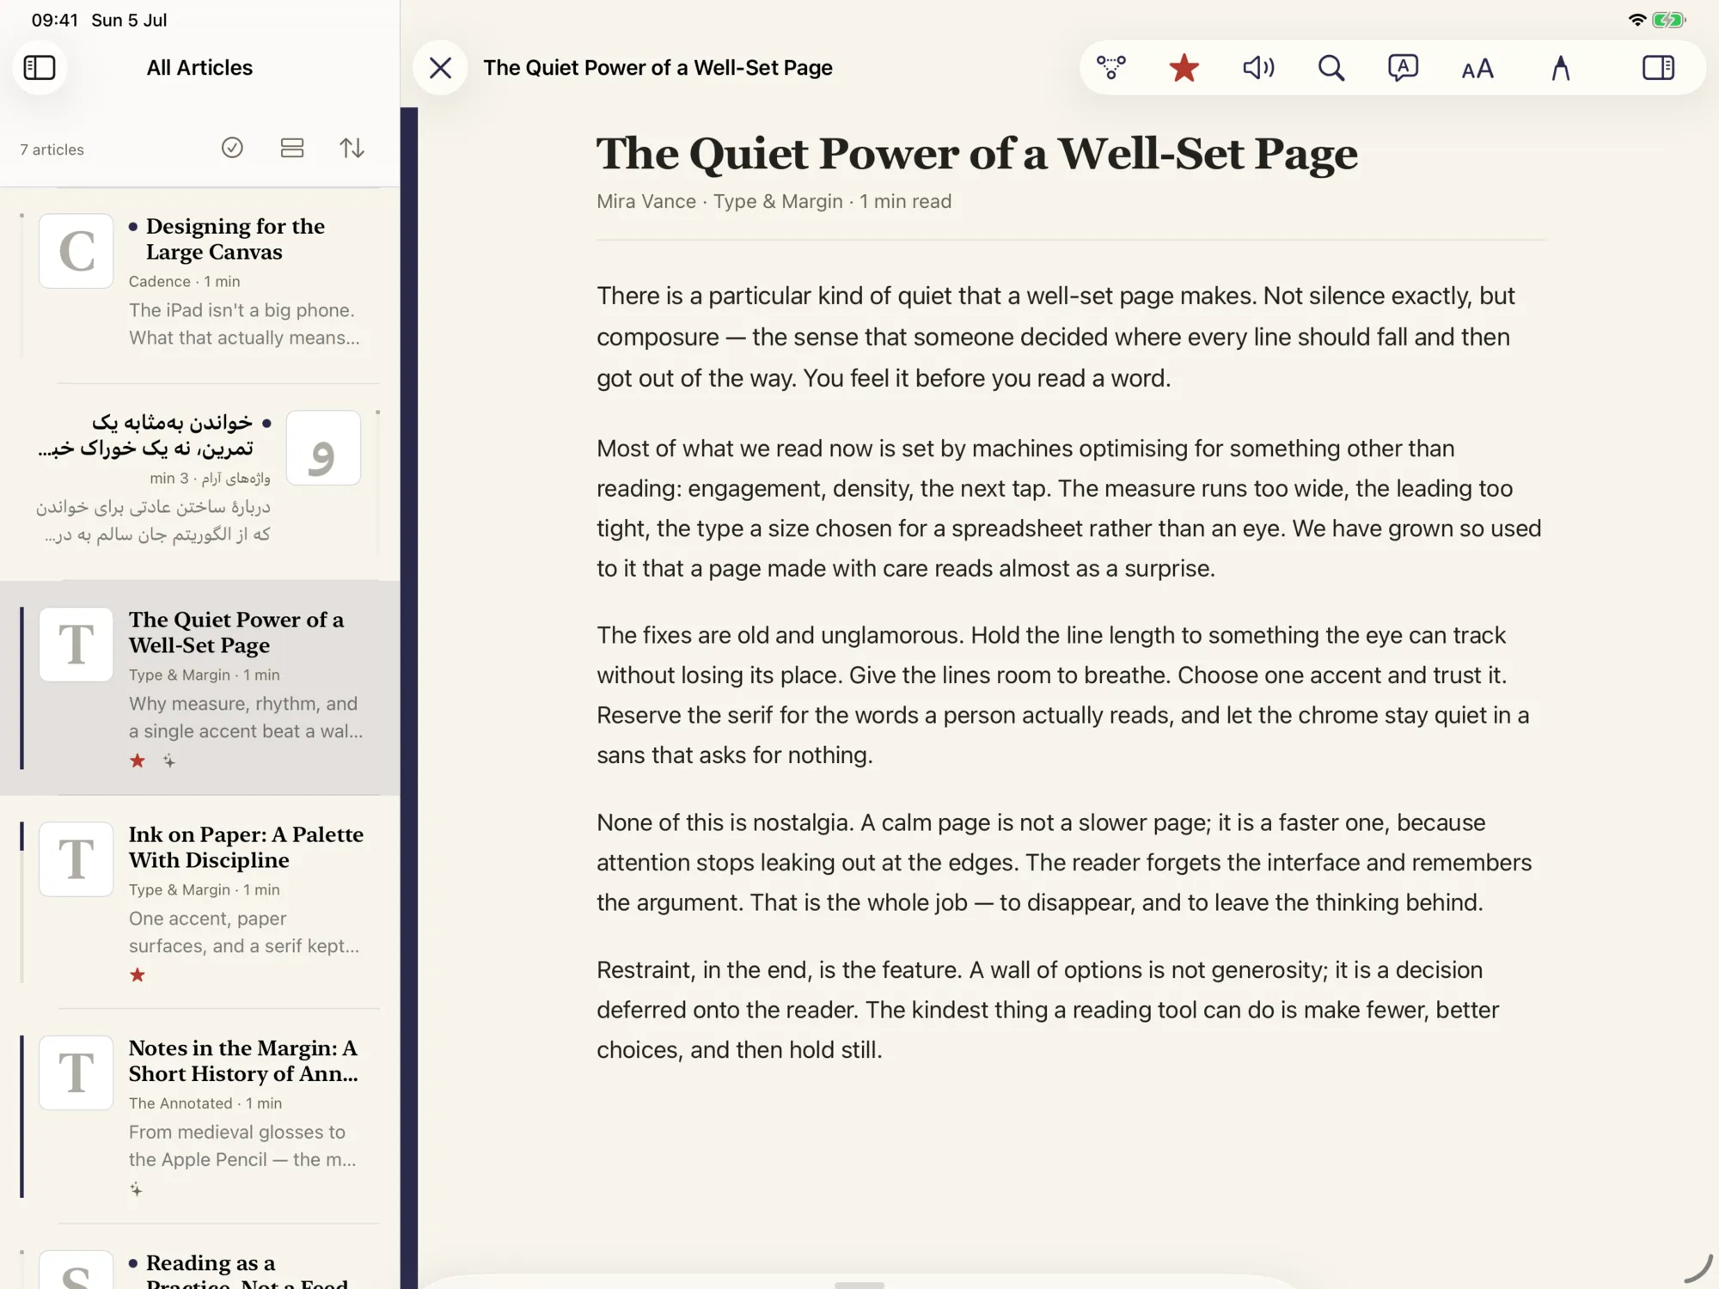Close the open article
This screenshot has height=1289, width=1719.
click(x=440, y=68)
